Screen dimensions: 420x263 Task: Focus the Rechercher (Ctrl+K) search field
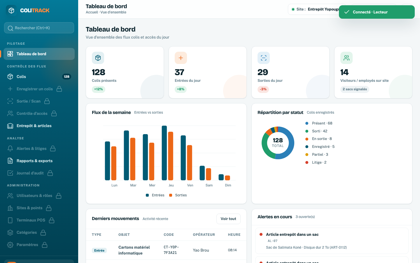[x=39, y=28]
